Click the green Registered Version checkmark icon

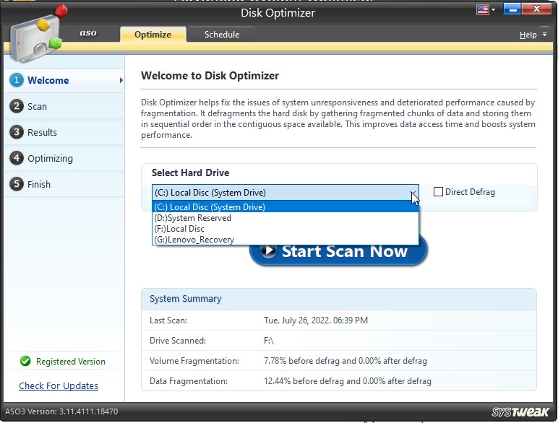click(25, 361)
